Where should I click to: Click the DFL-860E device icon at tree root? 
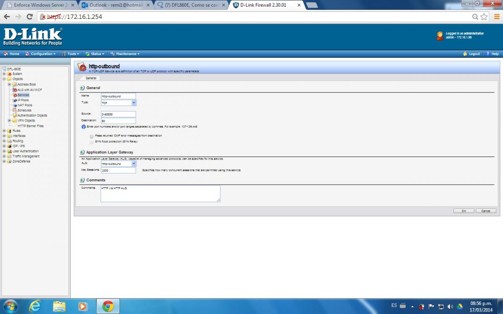click(5, 69)
